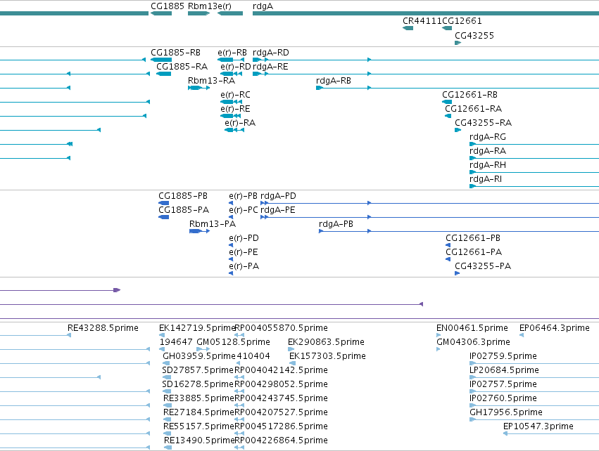Viewport: 599px width, 451px height.
Task: Click transcript Rbm13-RA
Action: click(x=211, y=81)
